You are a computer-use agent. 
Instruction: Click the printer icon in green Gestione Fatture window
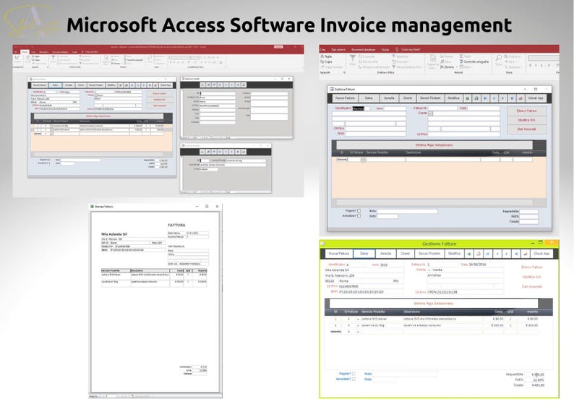pos(478,254)
